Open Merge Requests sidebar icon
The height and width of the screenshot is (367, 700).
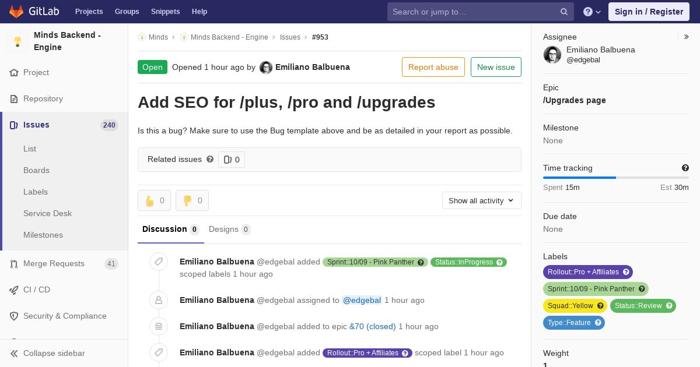(x=14, y=264)
